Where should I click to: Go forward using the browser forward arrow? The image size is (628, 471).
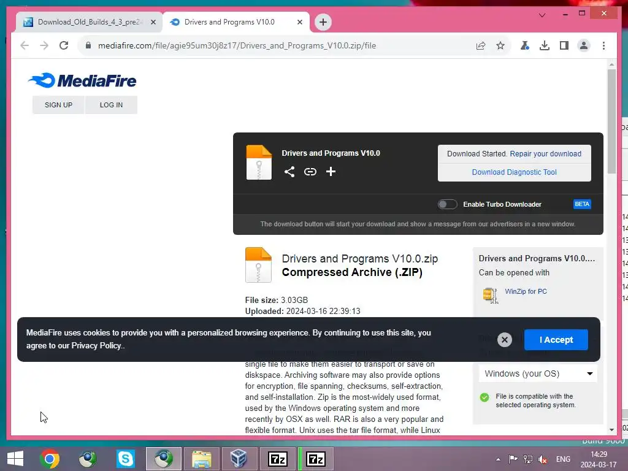click(44, 45)
